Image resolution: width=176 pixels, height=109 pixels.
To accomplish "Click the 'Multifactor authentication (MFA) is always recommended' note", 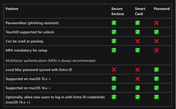I will pyautogui.click(x=50, y=61).
